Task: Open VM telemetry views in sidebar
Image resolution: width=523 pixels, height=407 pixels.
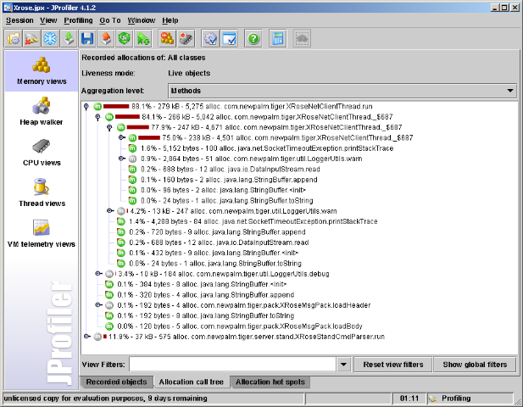Action: [42, 233]
